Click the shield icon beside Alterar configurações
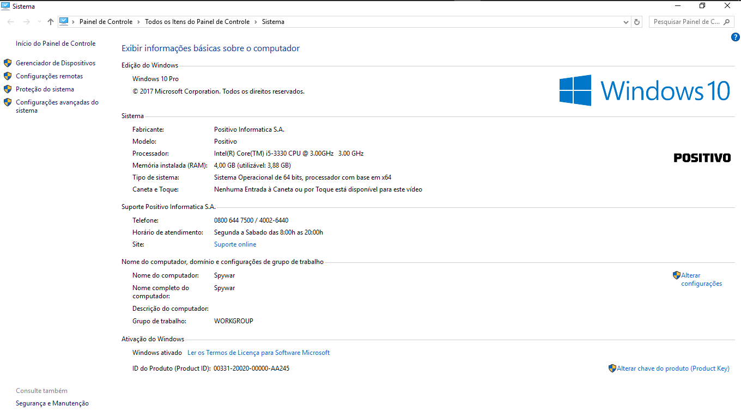The height and width of the screenshot is (418, 741). 677,275
